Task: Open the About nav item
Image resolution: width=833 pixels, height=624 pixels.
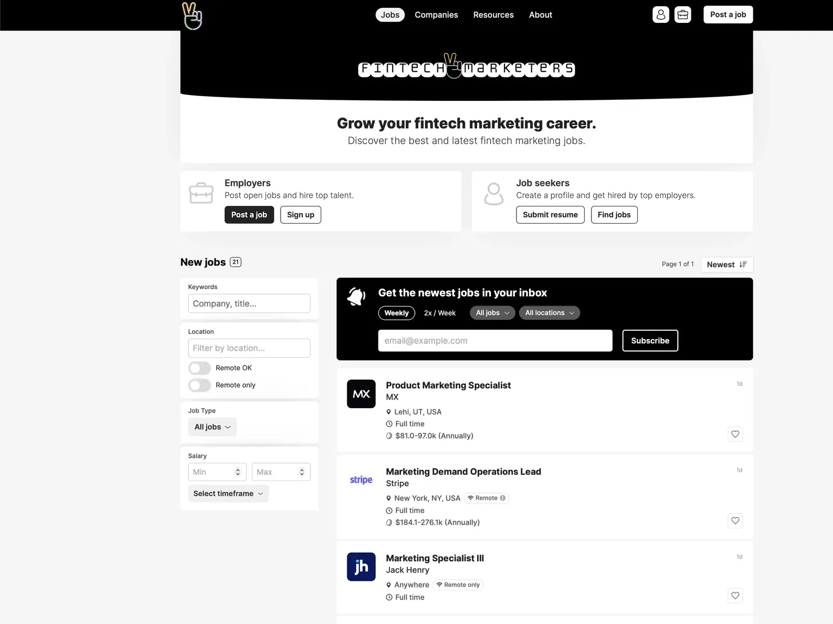Action: tap(540, 15)
